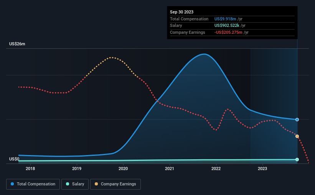Image resolution: width=315 pixels, height=195 pixels.
Task: Click the 2020 x-axis label
Action: coord(123,169)
